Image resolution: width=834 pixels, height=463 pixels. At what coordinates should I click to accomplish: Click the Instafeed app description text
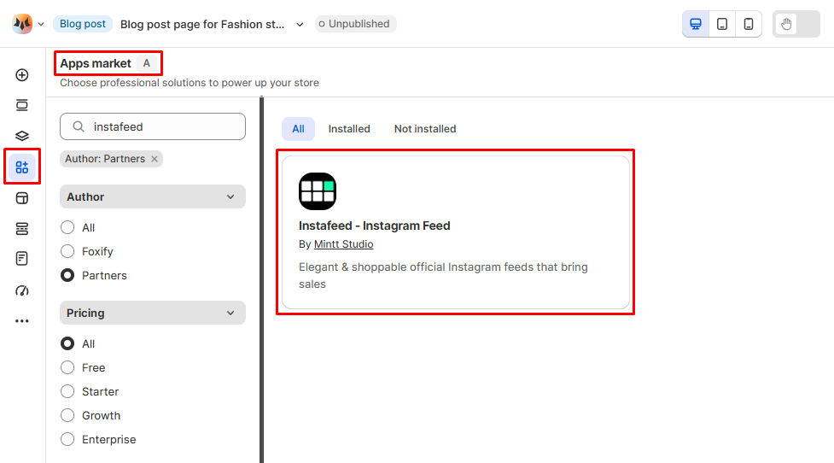(443, 275)
